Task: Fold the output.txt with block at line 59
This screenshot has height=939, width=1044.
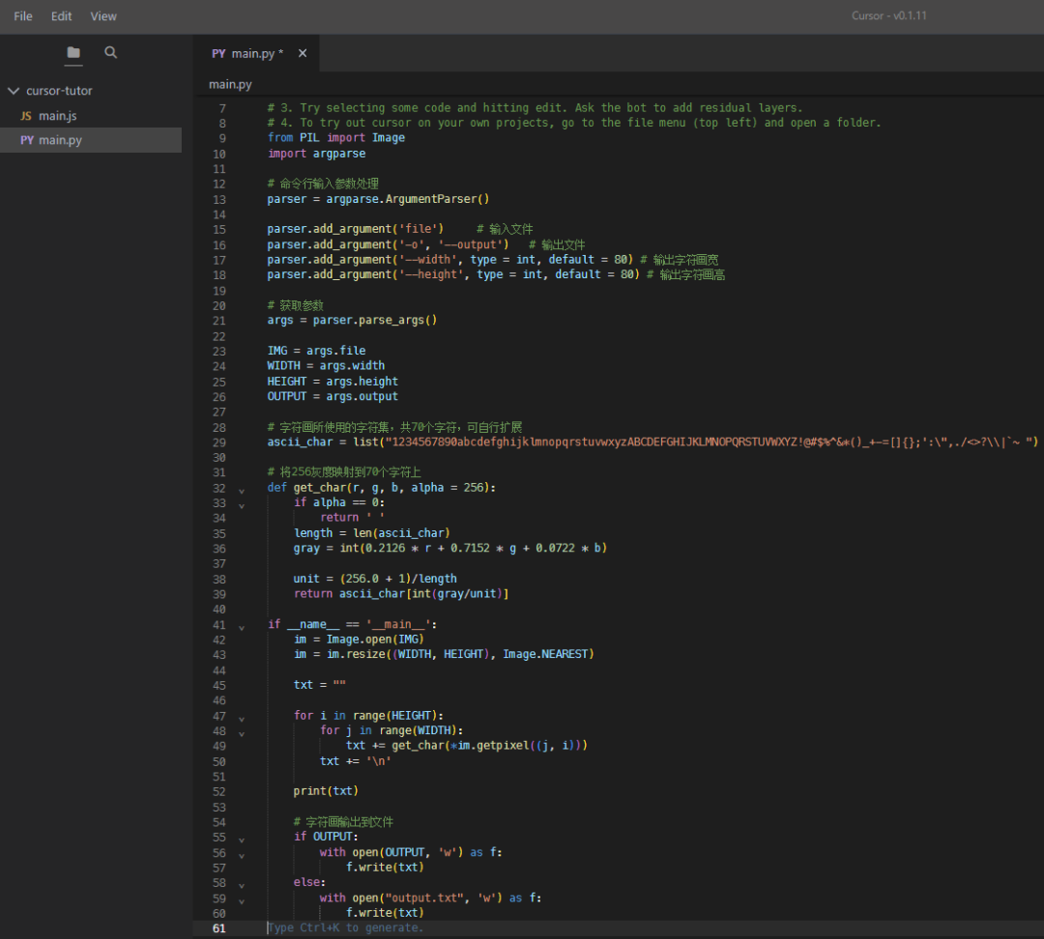Action: pos(242,899)
